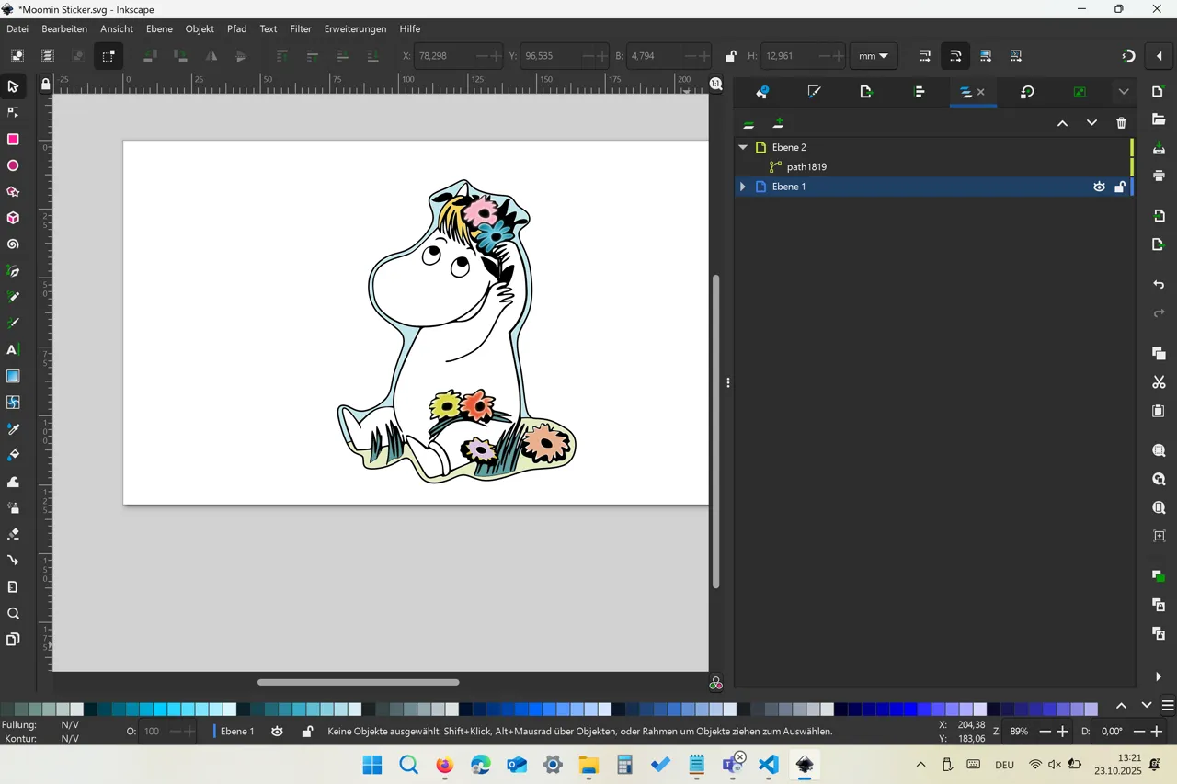Open the Transform dialog tab
The image size is (1177, 784).
coord(1027,92)
